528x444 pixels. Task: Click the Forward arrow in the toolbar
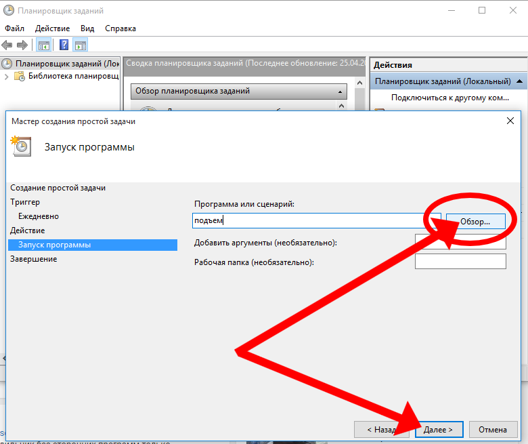22,45
